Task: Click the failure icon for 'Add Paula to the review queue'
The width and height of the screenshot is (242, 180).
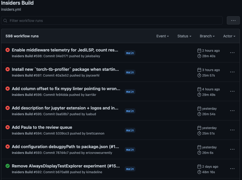Action: tap(7, 127)
